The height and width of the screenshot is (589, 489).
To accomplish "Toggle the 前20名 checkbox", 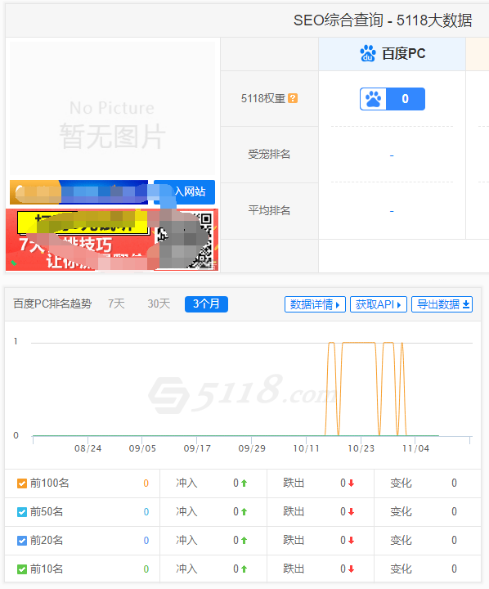I will pos(22,541).
